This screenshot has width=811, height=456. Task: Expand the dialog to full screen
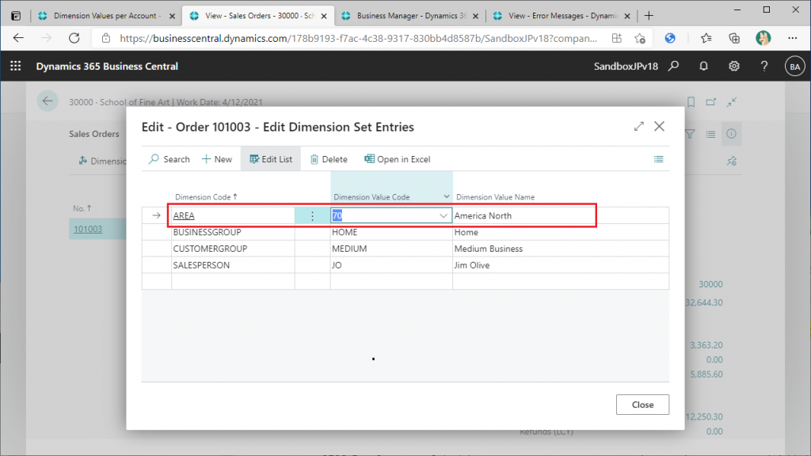[639, 126]
